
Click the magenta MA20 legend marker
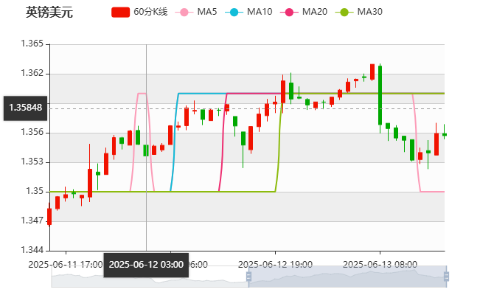pos(291,12)
